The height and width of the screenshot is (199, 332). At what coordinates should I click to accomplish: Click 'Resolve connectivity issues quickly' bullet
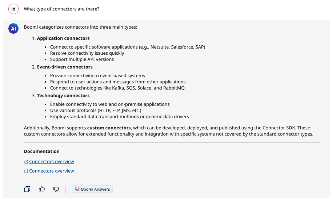point(87,53)
